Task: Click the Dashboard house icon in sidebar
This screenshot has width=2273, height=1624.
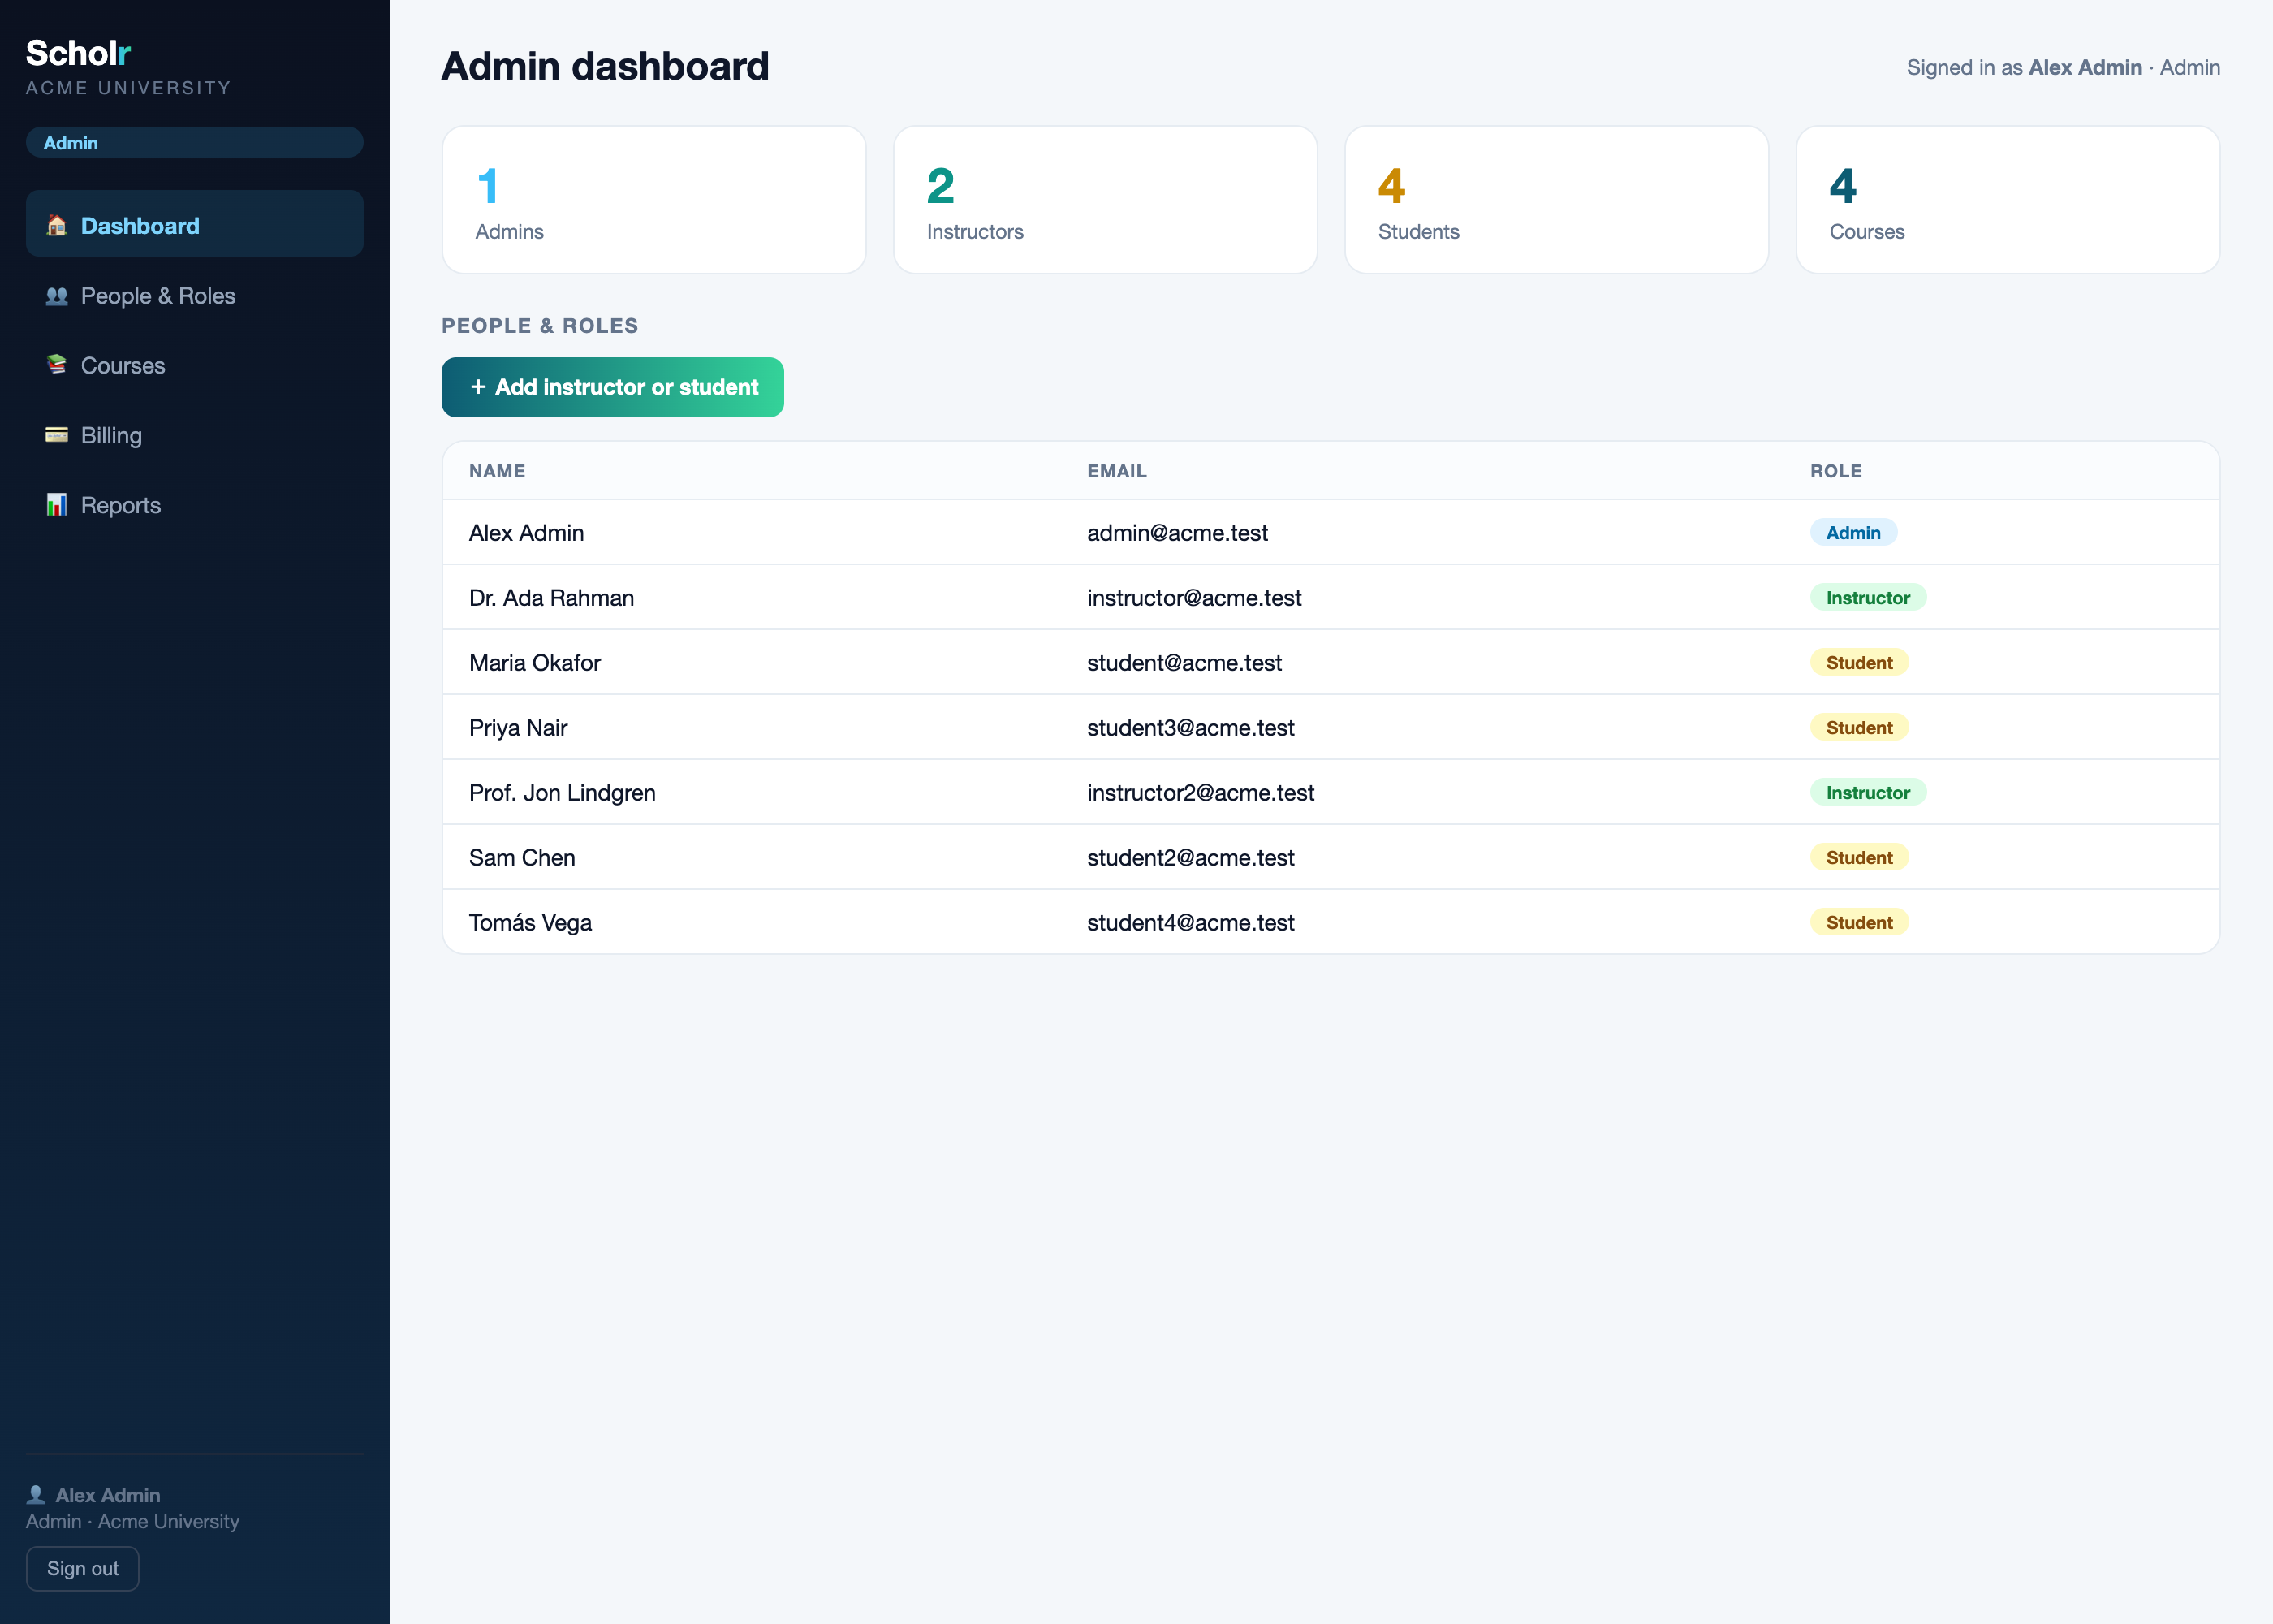Action: (57, 225)
